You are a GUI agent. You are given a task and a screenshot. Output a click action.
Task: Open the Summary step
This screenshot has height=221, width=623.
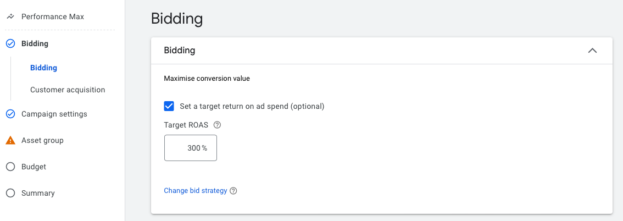(38, 193)
